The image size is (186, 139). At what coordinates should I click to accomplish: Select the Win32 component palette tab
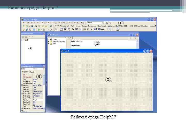point(72,26)
